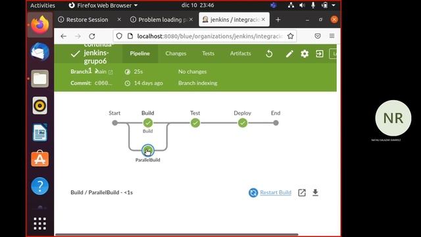Open LibreOffice Writer from the dock
421x237 pixels.
click(x=39, y=132)
